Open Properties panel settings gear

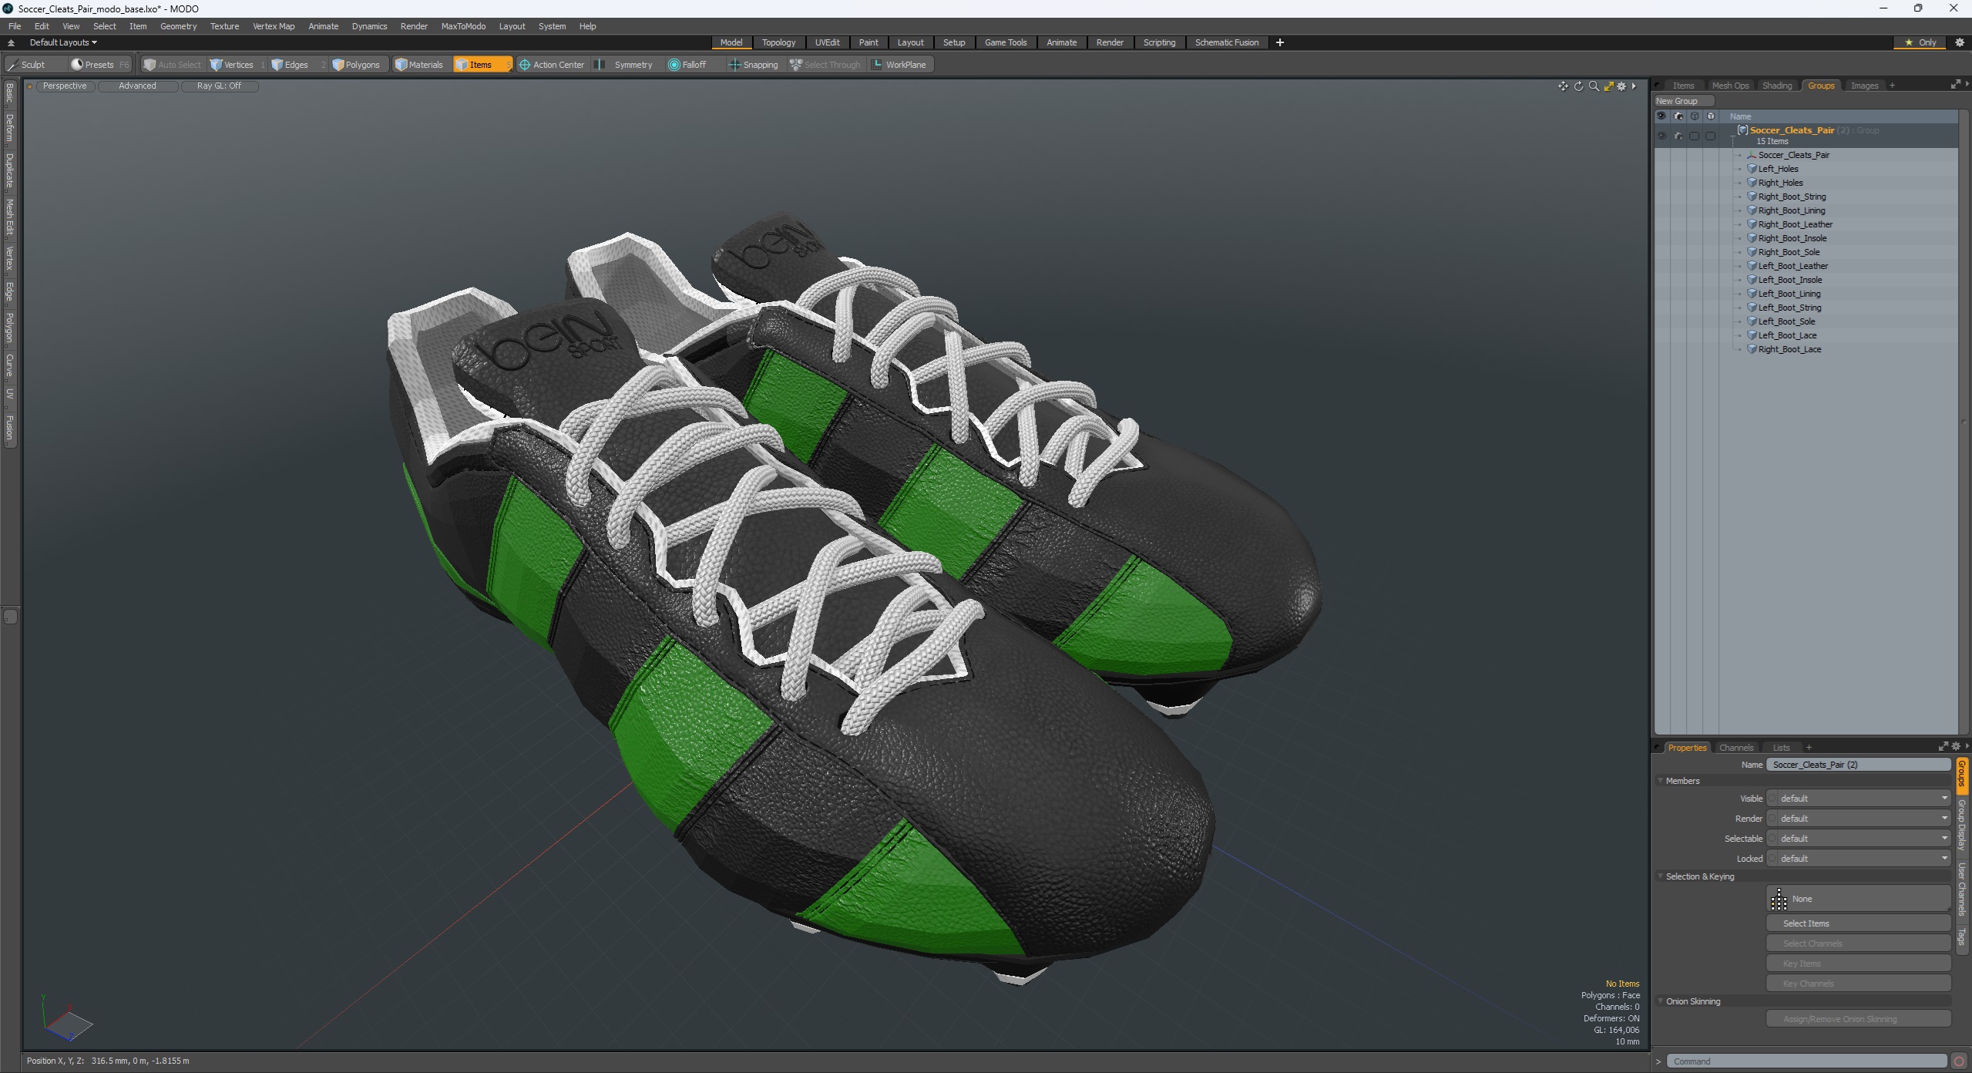pyautogui.click(x=1955, y=746)
